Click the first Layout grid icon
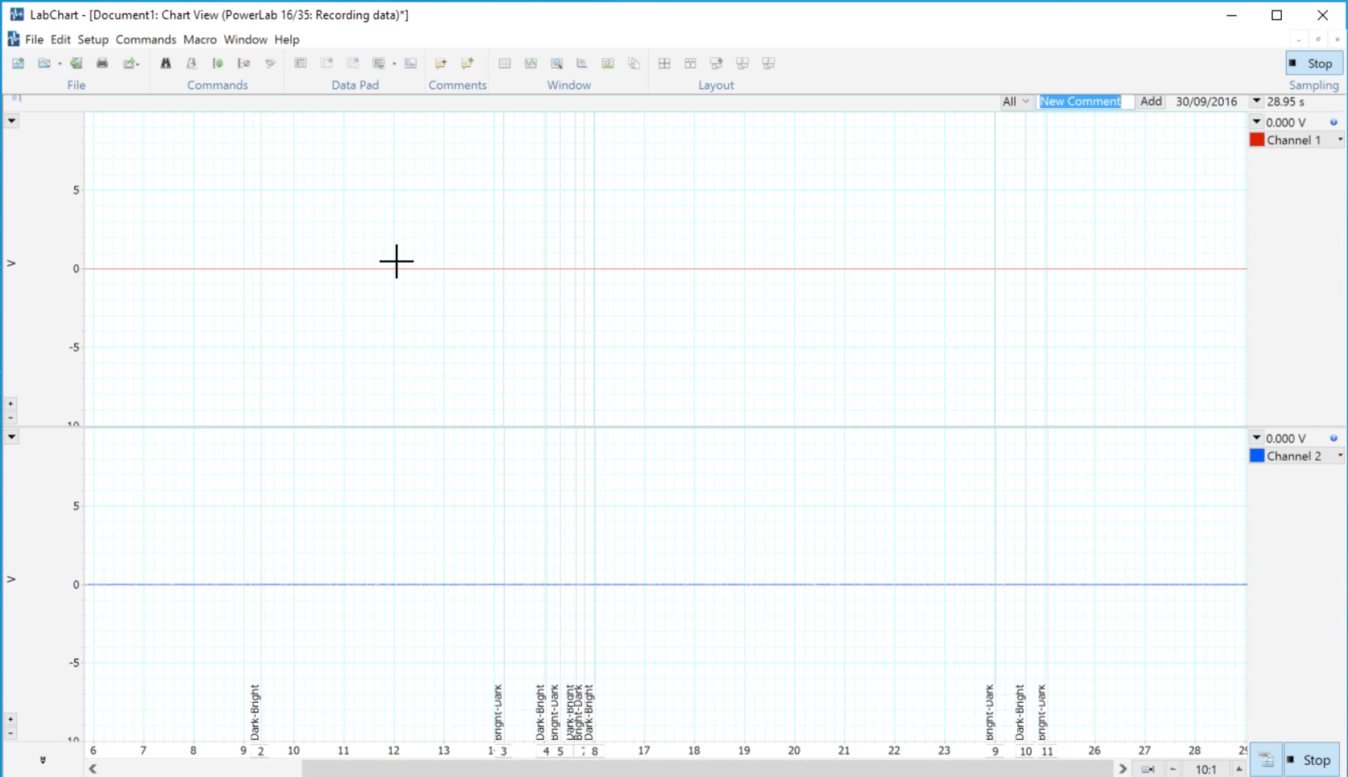 coord(664,63)
